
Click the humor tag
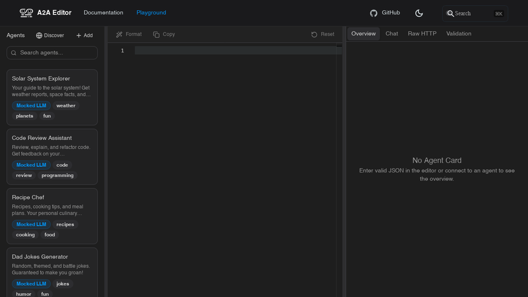(x=24, y=294)
